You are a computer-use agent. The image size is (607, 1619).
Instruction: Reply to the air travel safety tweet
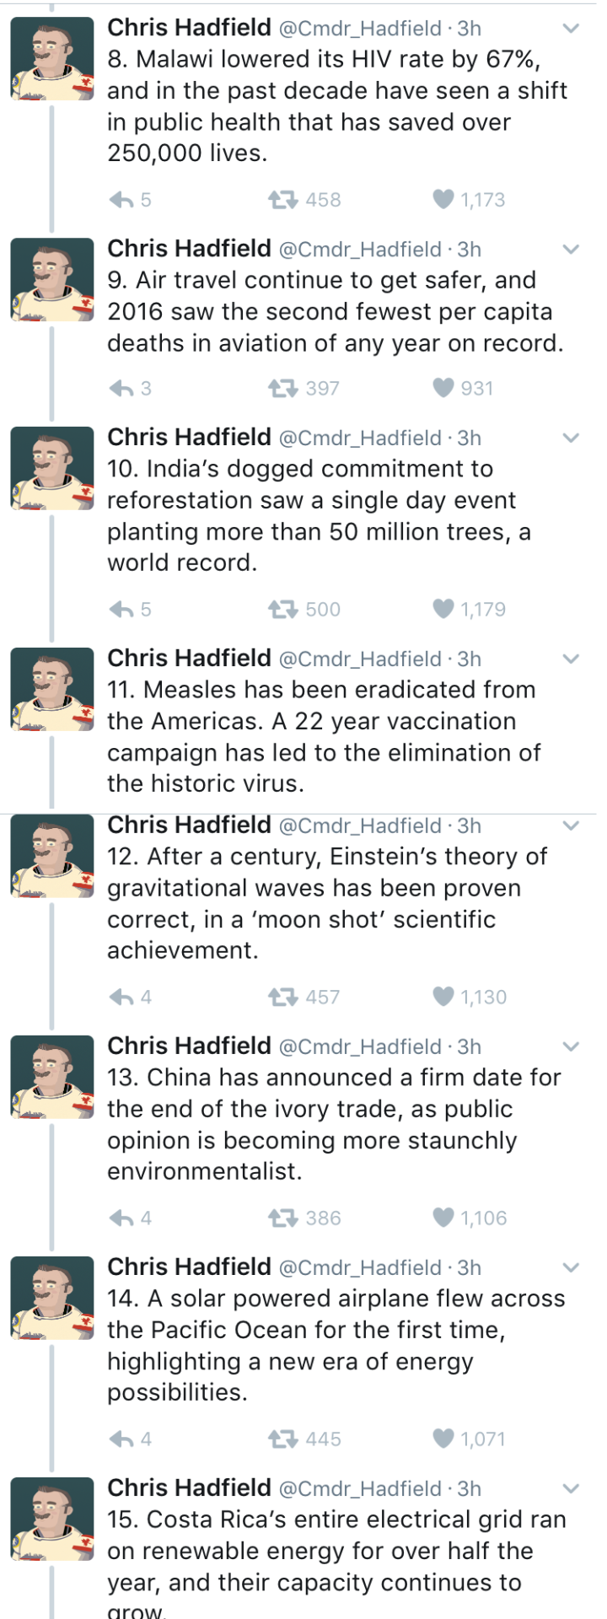pyautogui.click(x=123, y=389)
